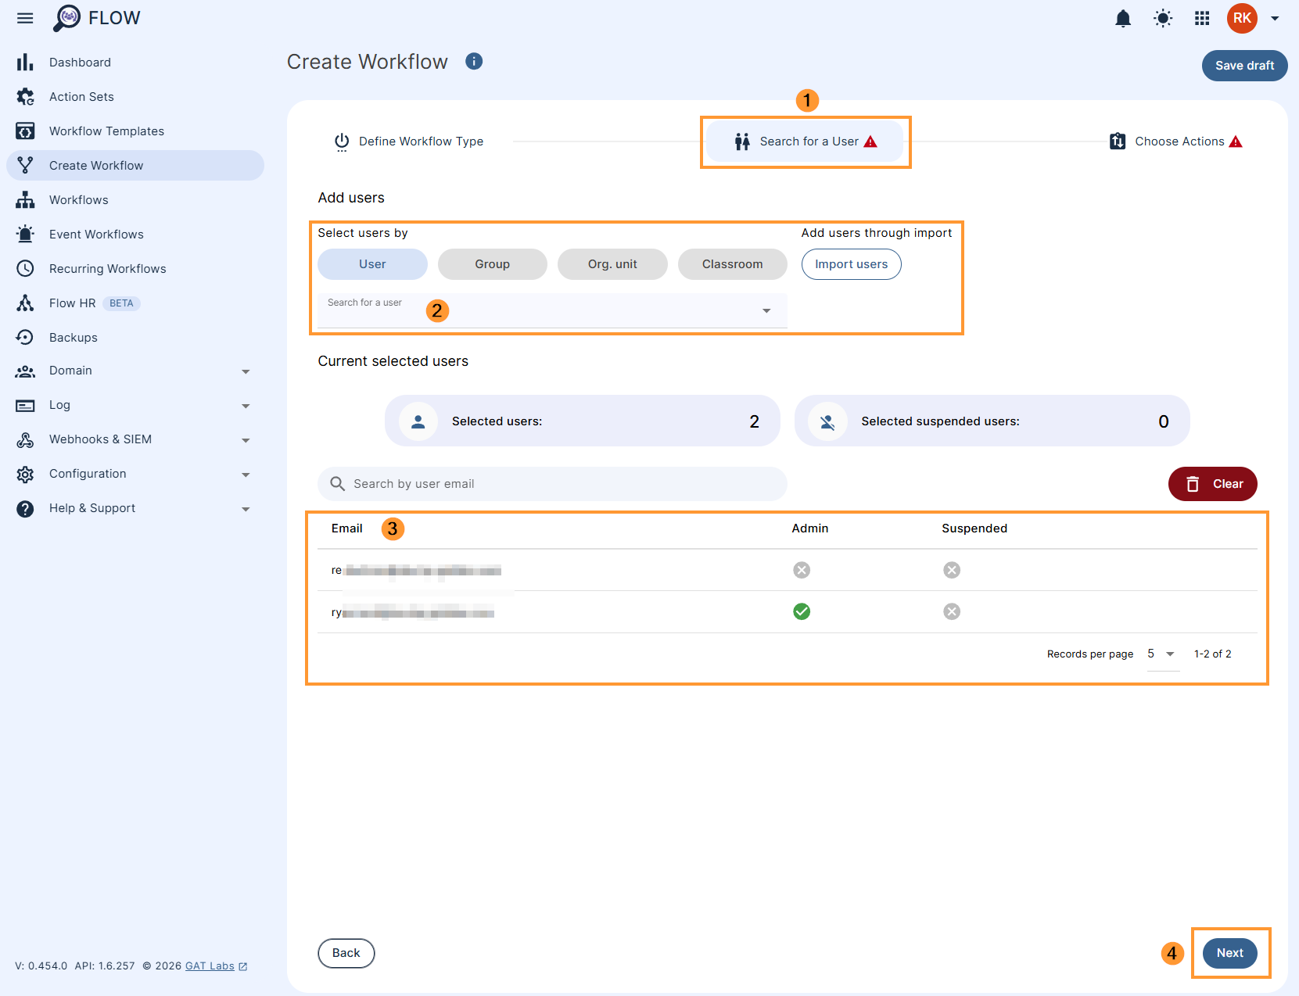The height and width of the screenshot is (996, 1299).
Task: Click the Flow HR icon
Action: 25,303
